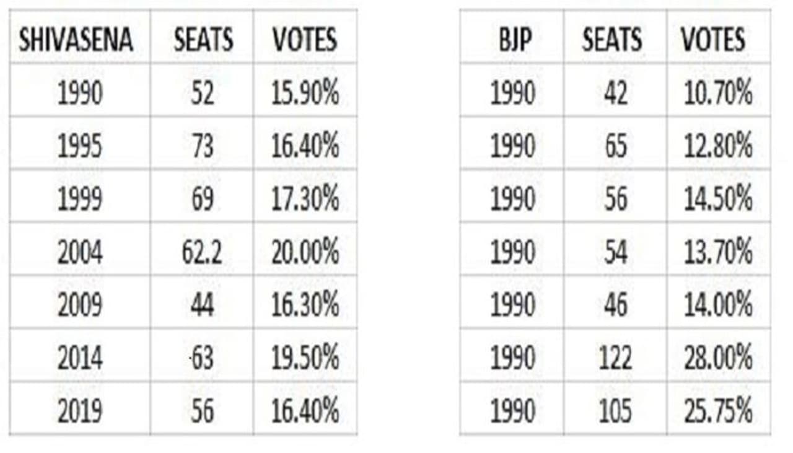The width and height of the screenshot is (793, 453).
Task: Click the 10.70% votes cell
Action: (718, 94)
